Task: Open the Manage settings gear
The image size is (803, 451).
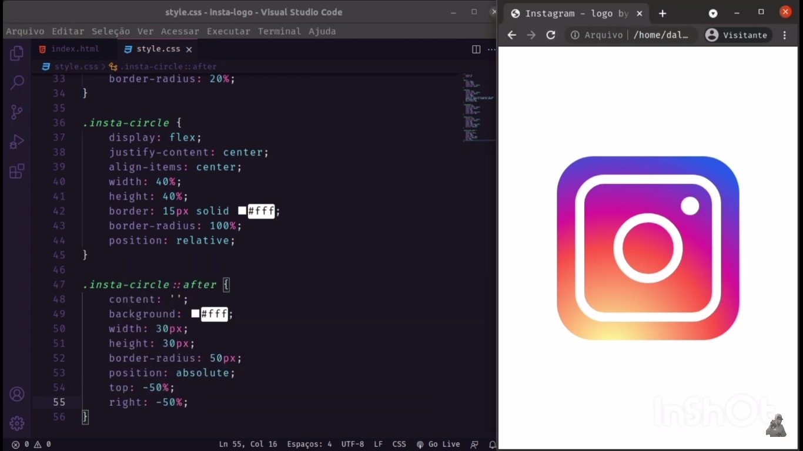Action: [x=16, y=423]
